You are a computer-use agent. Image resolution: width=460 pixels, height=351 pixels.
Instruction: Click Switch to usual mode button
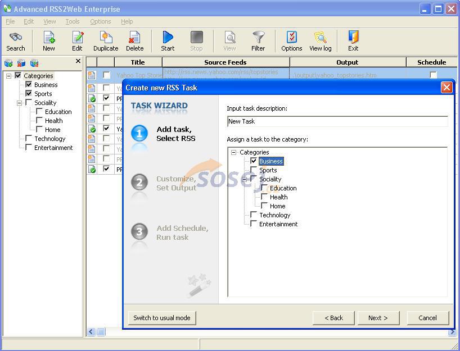click(162, 318)
